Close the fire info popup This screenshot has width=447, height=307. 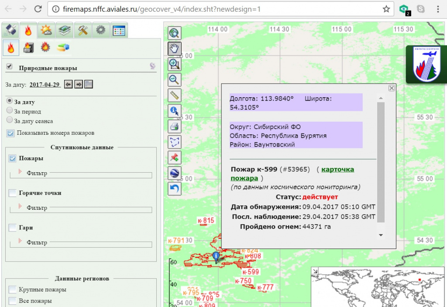[392, 88]
